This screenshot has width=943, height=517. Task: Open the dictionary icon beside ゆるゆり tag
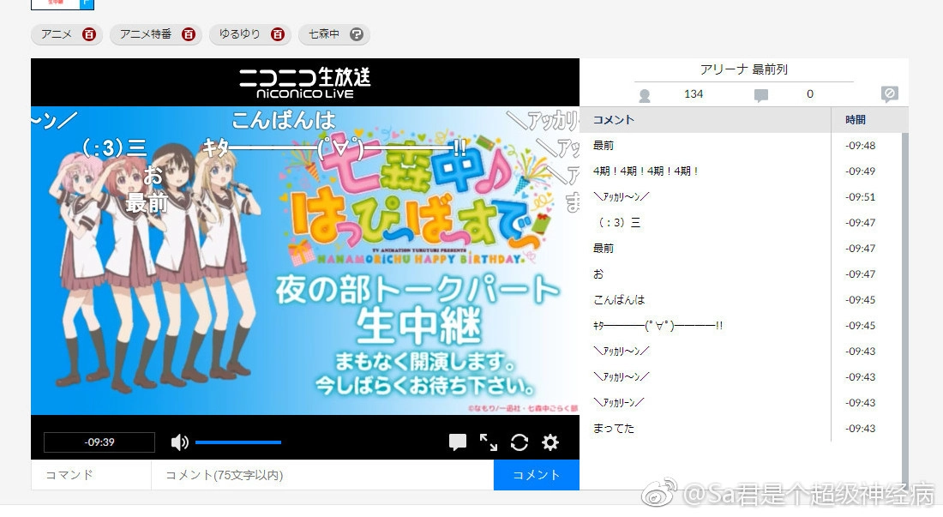tap(276, 34)
